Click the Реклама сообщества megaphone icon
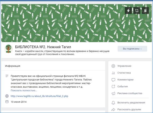This screenshot has height=113, width=153. click(x=113, y=93)
